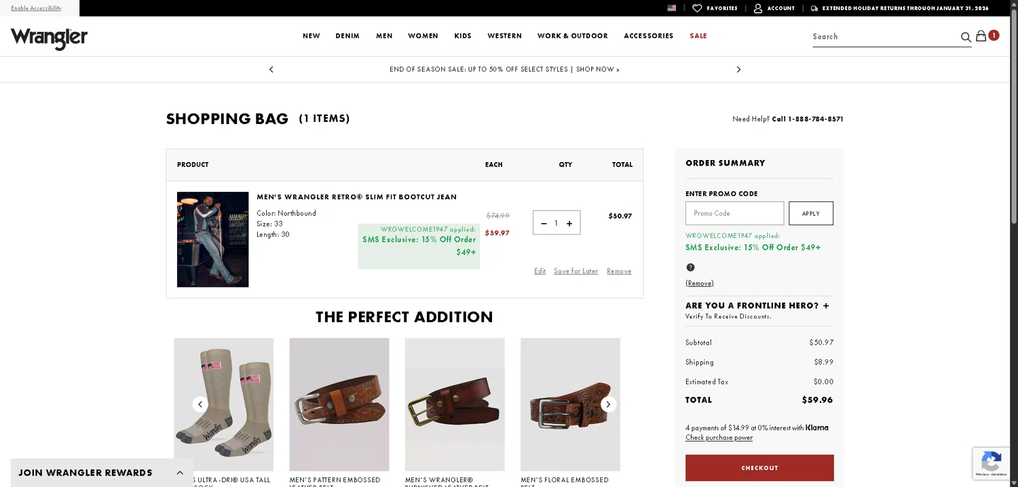1018x487 pixels.
Task: Click the US flag country selector
Action: pos(672,8)
